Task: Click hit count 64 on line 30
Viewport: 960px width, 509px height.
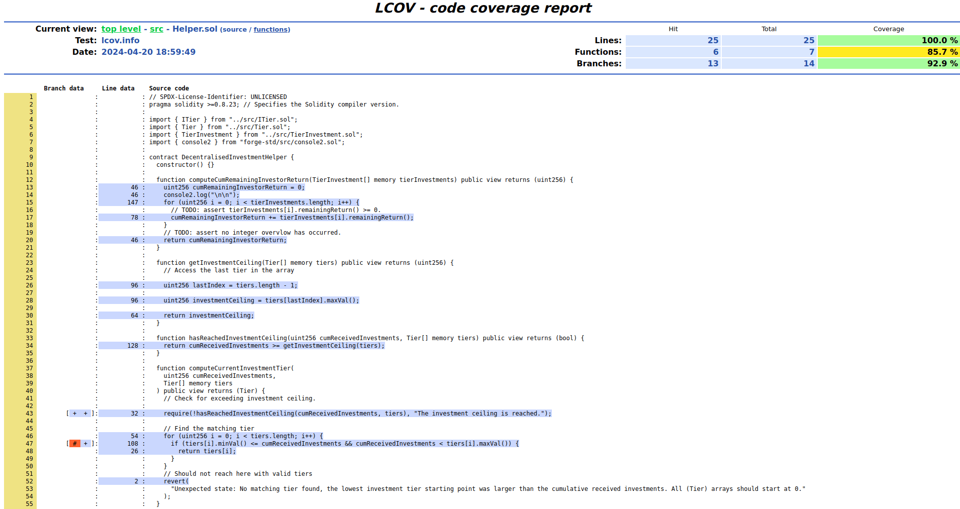Action: pyautogui.click(x=135, y=316)
